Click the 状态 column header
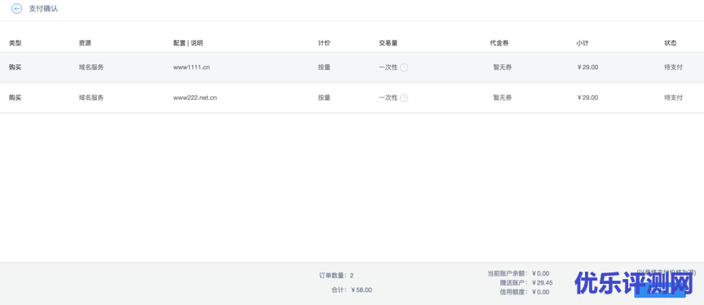The image size is (704, 305). 671,43
